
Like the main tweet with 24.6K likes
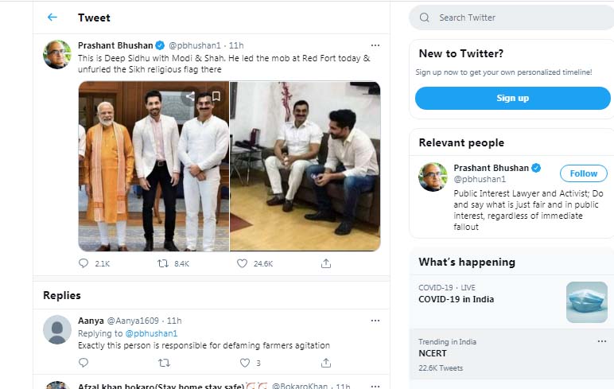(x=243, y=263)
